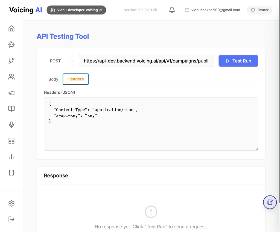The height and width of the screenshot is (232, 280).
Task: Open the bot agents icon in sidebar
Action: pos(11,44)
